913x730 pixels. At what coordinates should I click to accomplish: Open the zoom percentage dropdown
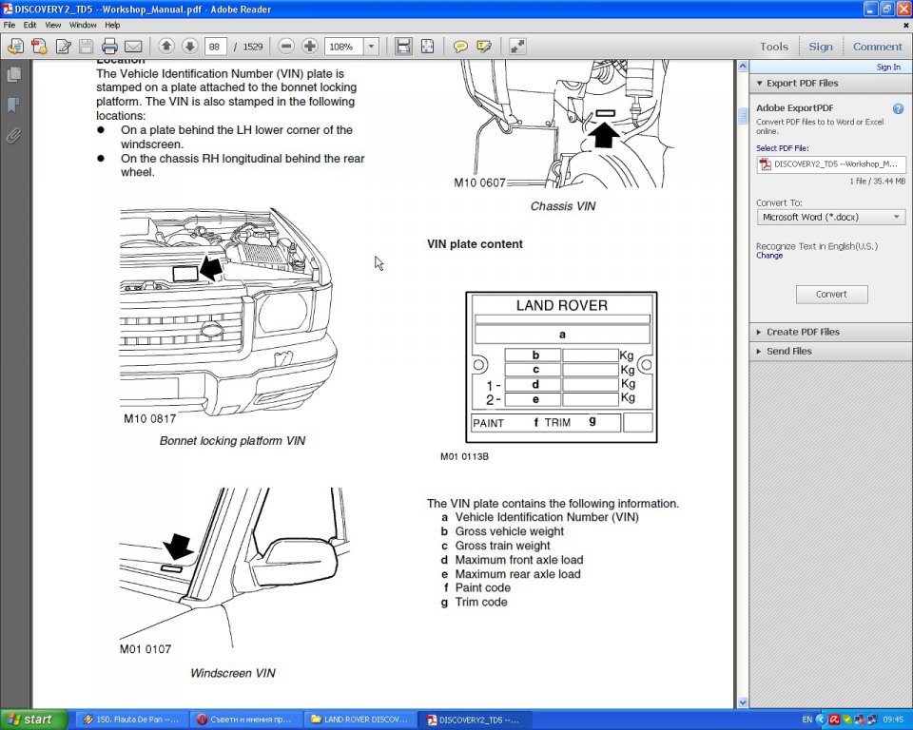[x=371, y=47]
